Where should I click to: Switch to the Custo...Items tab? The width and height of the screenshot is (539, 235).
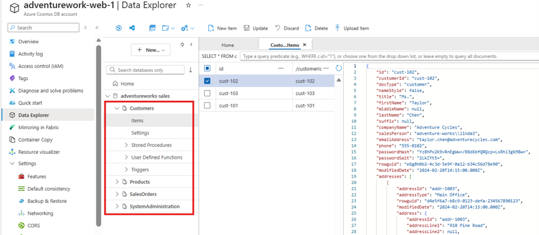pyautogui.click(x=285, y=45)
